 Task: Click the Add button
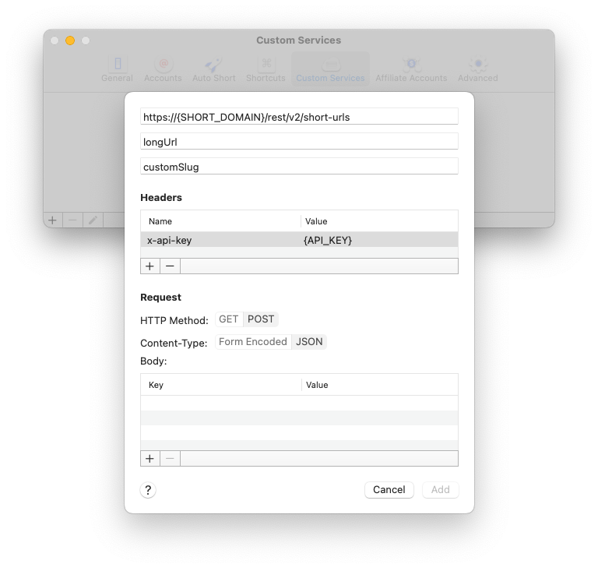pos(441,490)
